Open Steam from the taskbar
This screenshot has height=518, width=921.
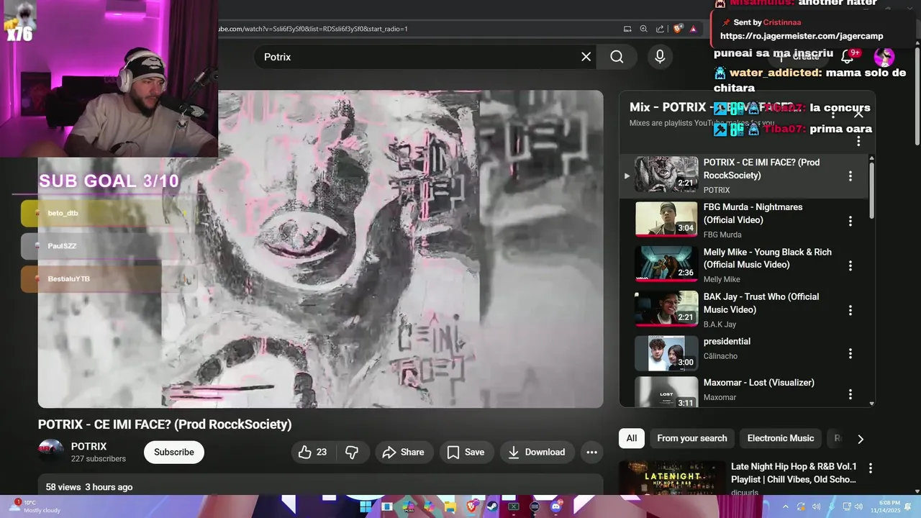click(492, 506)
